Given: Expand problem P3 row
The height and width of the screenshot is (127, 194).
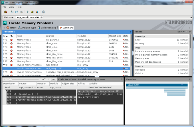Looking at the screenshot, I should coord(4,47).
